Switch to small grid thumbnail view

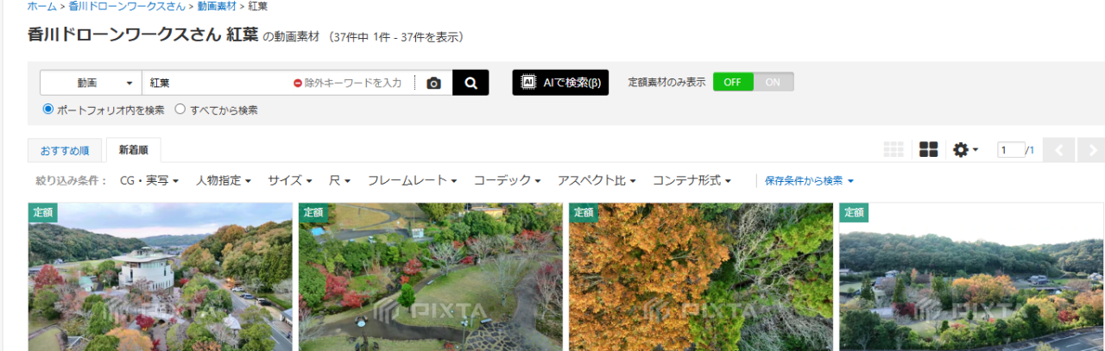coord(893,150)
